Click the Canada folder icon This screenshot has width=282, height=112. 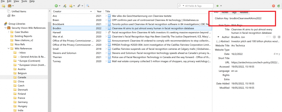15,77
